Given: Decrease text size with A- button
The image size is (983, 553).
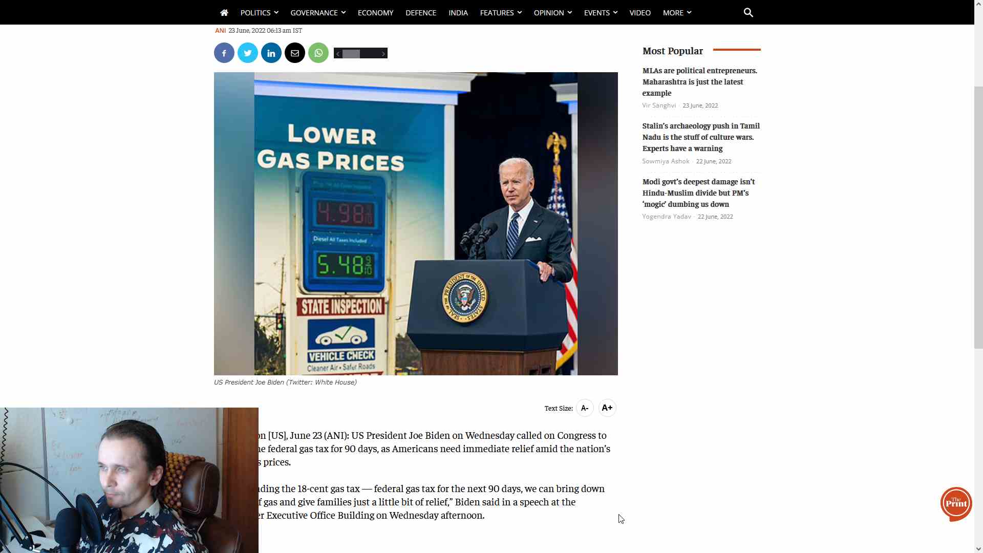Looking at the screenshot, I should 585,408.
